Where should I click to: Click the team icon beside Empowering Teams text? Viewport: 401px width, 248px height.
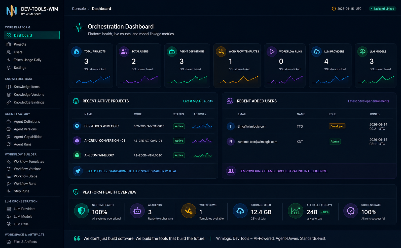point(231,171)
